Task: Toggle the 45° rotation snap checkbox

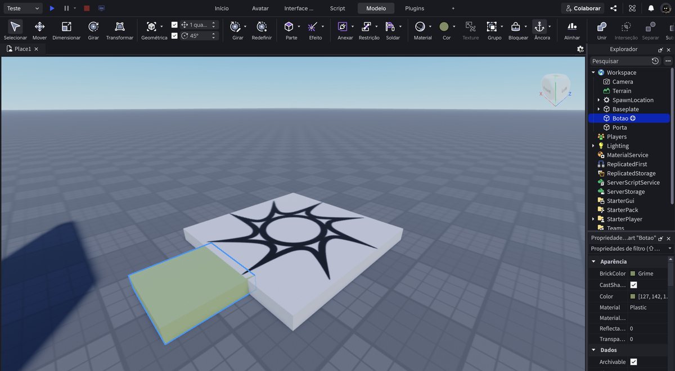Action: pyautogui.click(x=174, y=35)
